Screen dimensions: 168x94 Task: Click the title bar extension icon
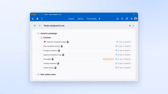(x=134, y=14)
